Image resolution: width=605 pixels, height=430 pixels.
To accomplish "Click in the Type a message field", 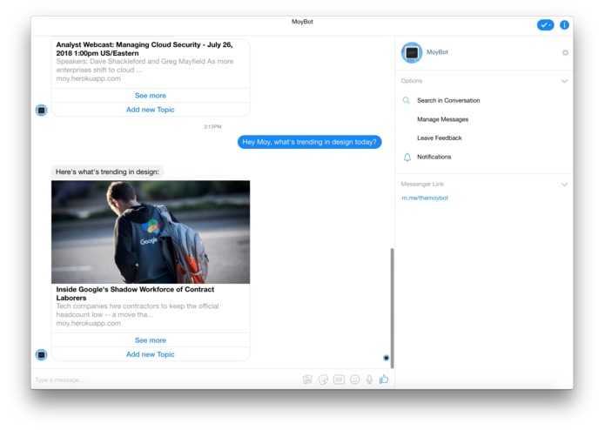I will 166,380.
